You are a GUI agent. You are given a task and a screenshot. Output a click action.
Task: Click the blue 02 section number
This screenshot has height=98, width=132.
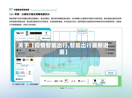coord(11,9)
